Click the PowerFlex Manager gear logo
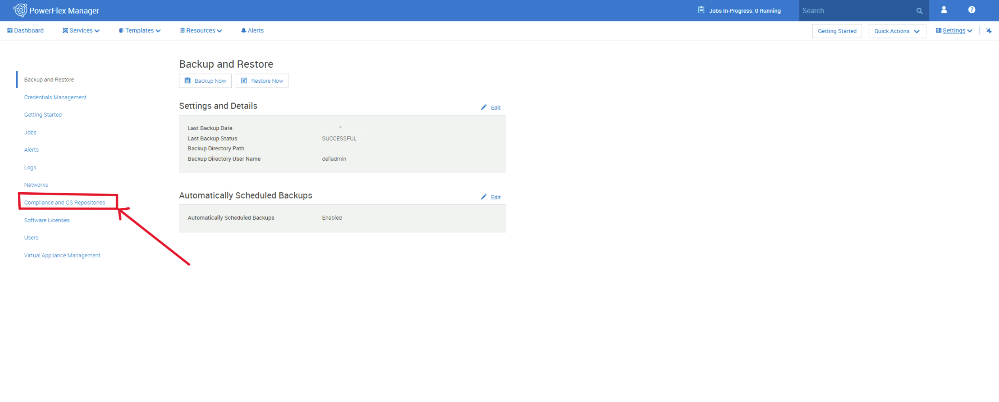Image resolution: width=999 pixels, height=402 pixels. [x=20, y=10]
